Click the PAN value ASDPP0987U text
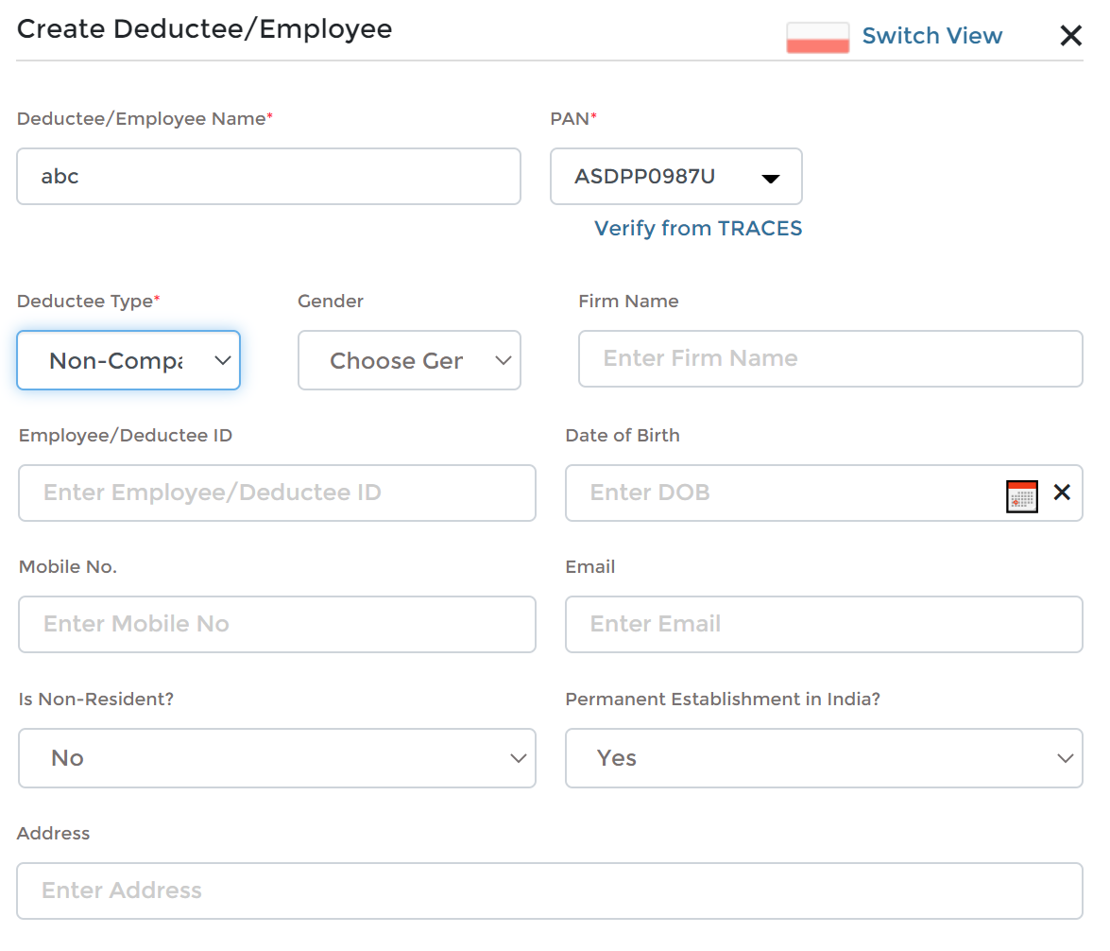The height and width of the screenshot is (951, 1110). point(644,176)
